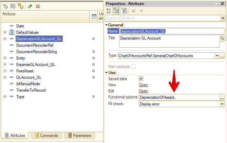Toggle the Main attribute checkbox
This screenshot has height=143, width=227.
(x=133, y=67)
